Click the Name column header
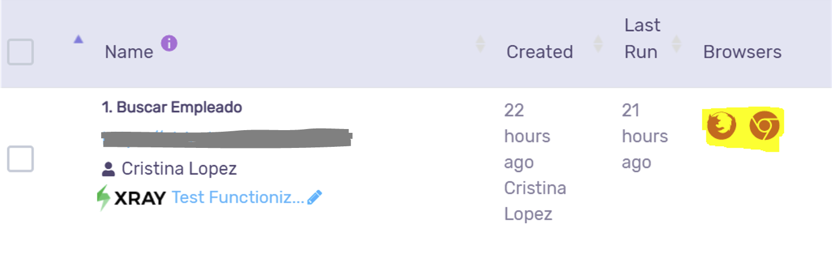This screenshot has width=832, height=264. pyautogui.click(x=129, y=52)
